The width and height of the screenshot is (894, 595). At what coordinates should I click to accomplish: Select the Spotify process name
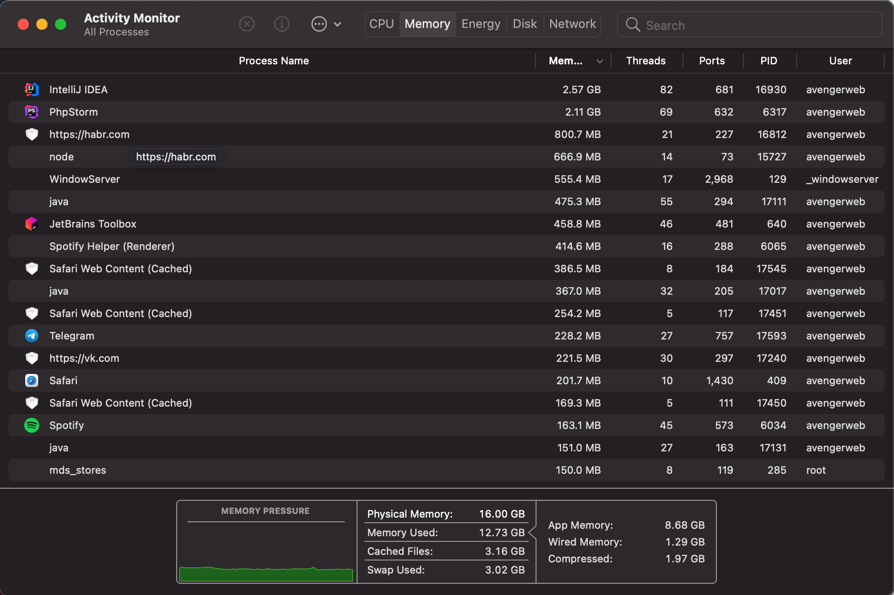[x=67, y=425]
